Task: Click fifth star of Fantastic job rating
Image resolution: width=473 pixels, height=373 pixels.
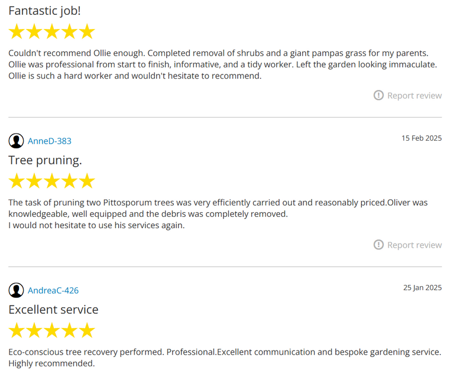Action: [x=87, y=32]
